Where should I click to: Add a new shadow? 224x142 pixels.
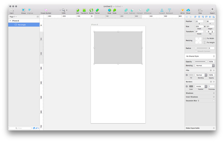(214, 93)
